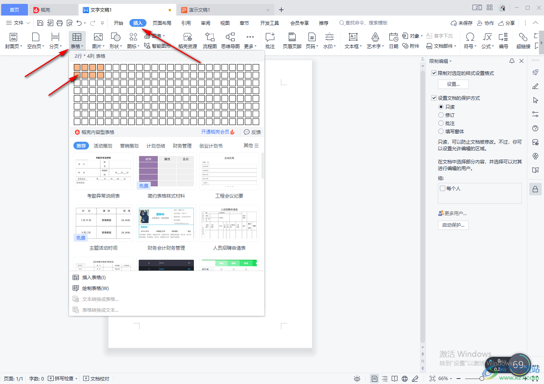Click the 图片 picture insert icon
Viewport: 544px width, 384px height.
pyautogui.click(x=98, y=37)
